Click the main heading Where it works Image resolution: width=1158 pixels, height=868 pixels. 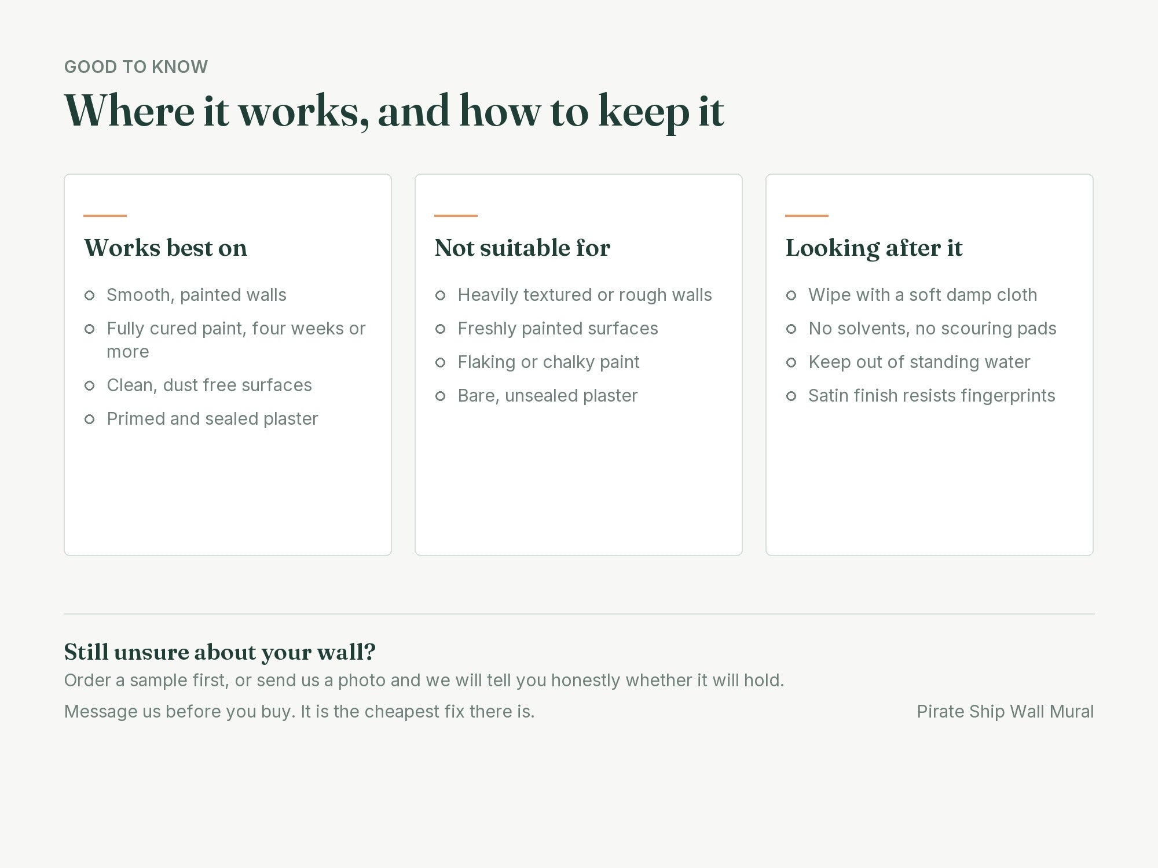394,111
